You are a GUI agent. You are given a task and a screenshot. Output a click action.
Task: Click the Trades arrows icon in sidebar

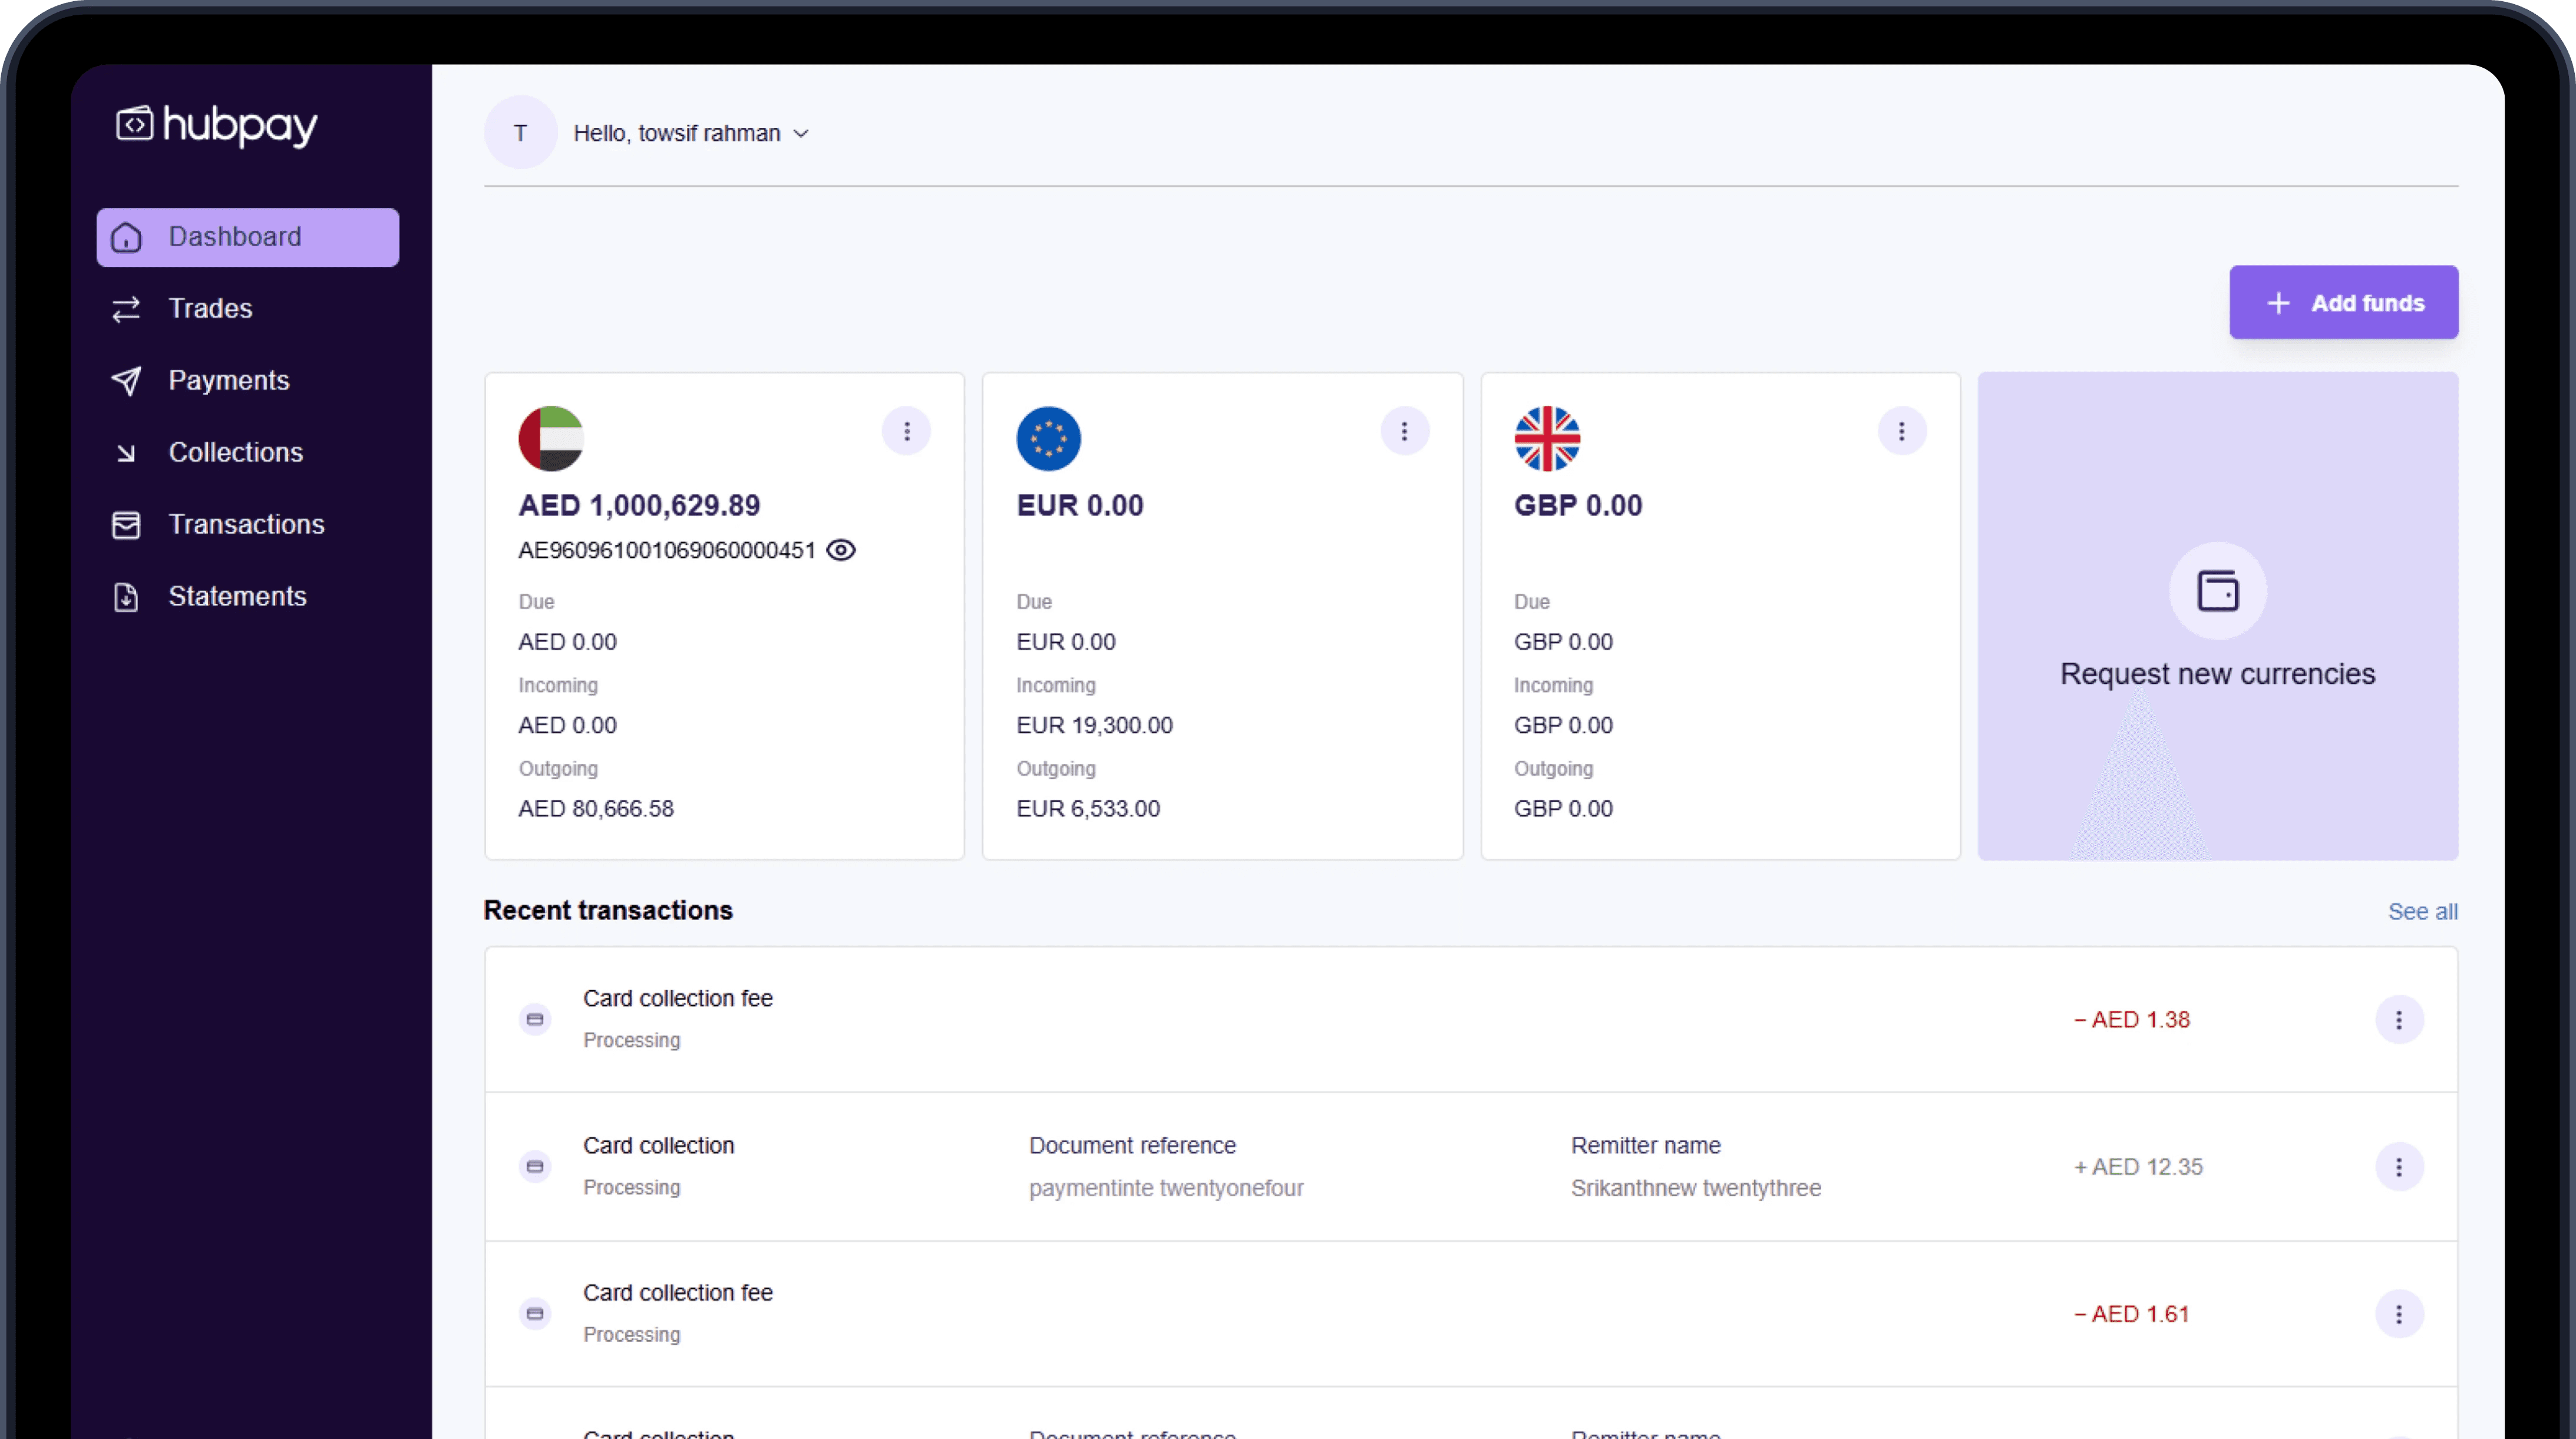coord(126,309)
